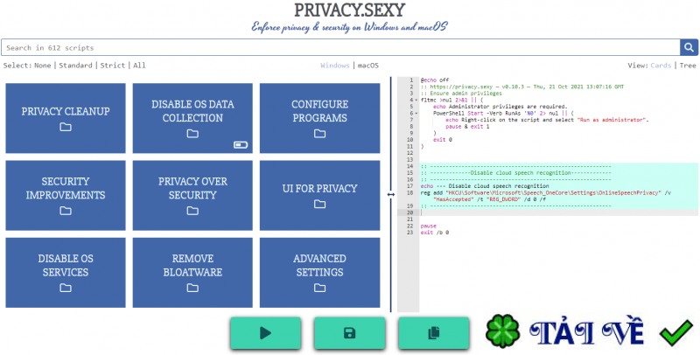Image resolution: width=700 pixels, height=355 pixels.
Task: Click the Search in 612 scripts field
Action: pos(340,47)
